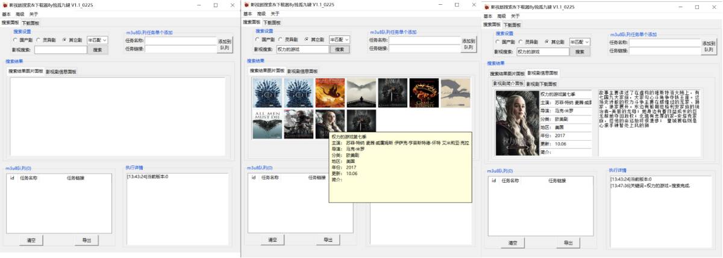Switch to 影视剧下载面板 tab in right window

[542, 84]
